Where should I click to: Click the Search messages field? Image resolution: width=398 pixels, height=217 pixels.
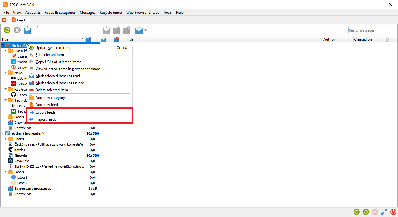(371, 30)
